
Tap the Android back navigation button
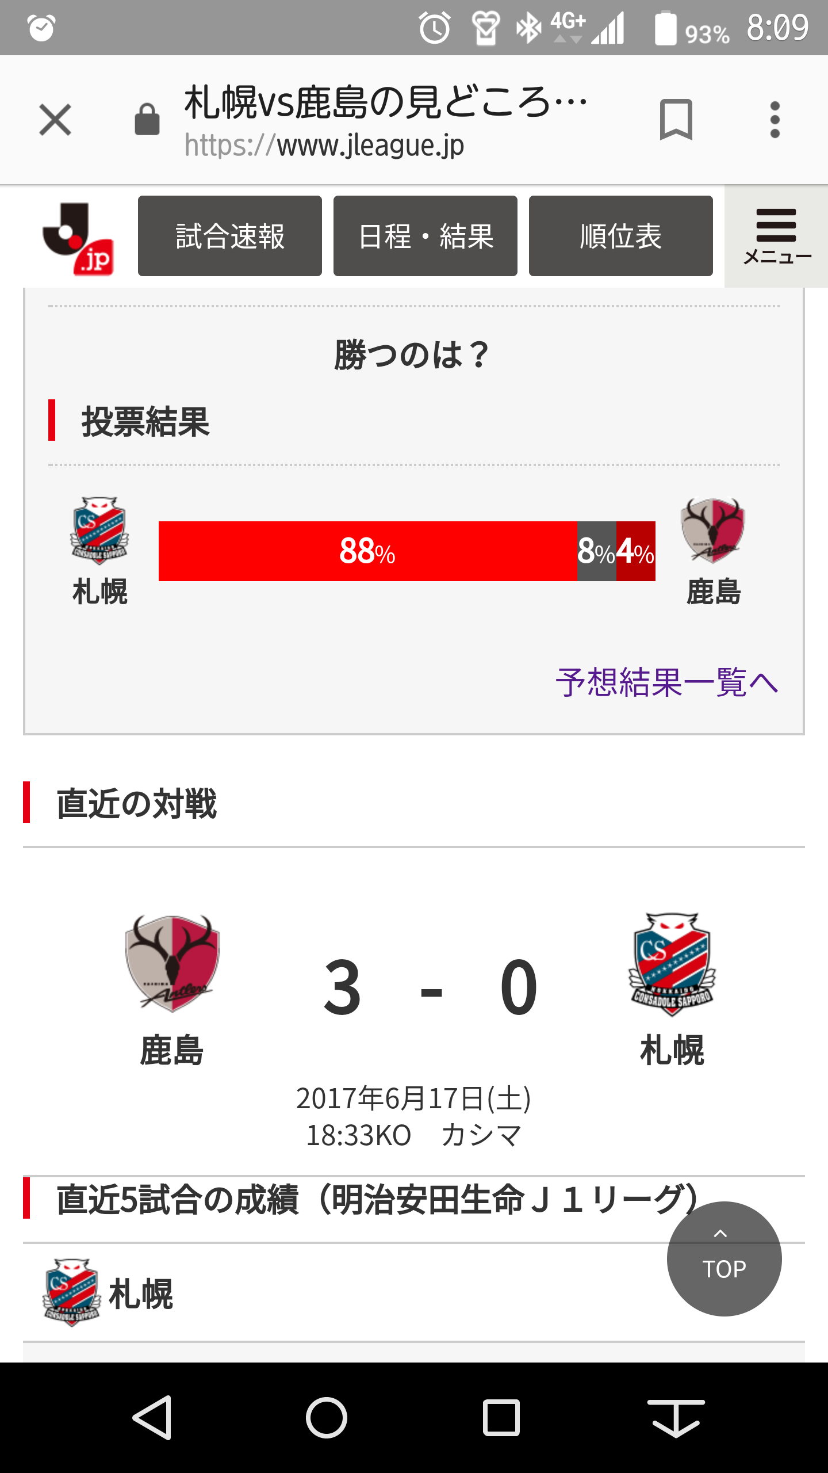[153, 1418]
